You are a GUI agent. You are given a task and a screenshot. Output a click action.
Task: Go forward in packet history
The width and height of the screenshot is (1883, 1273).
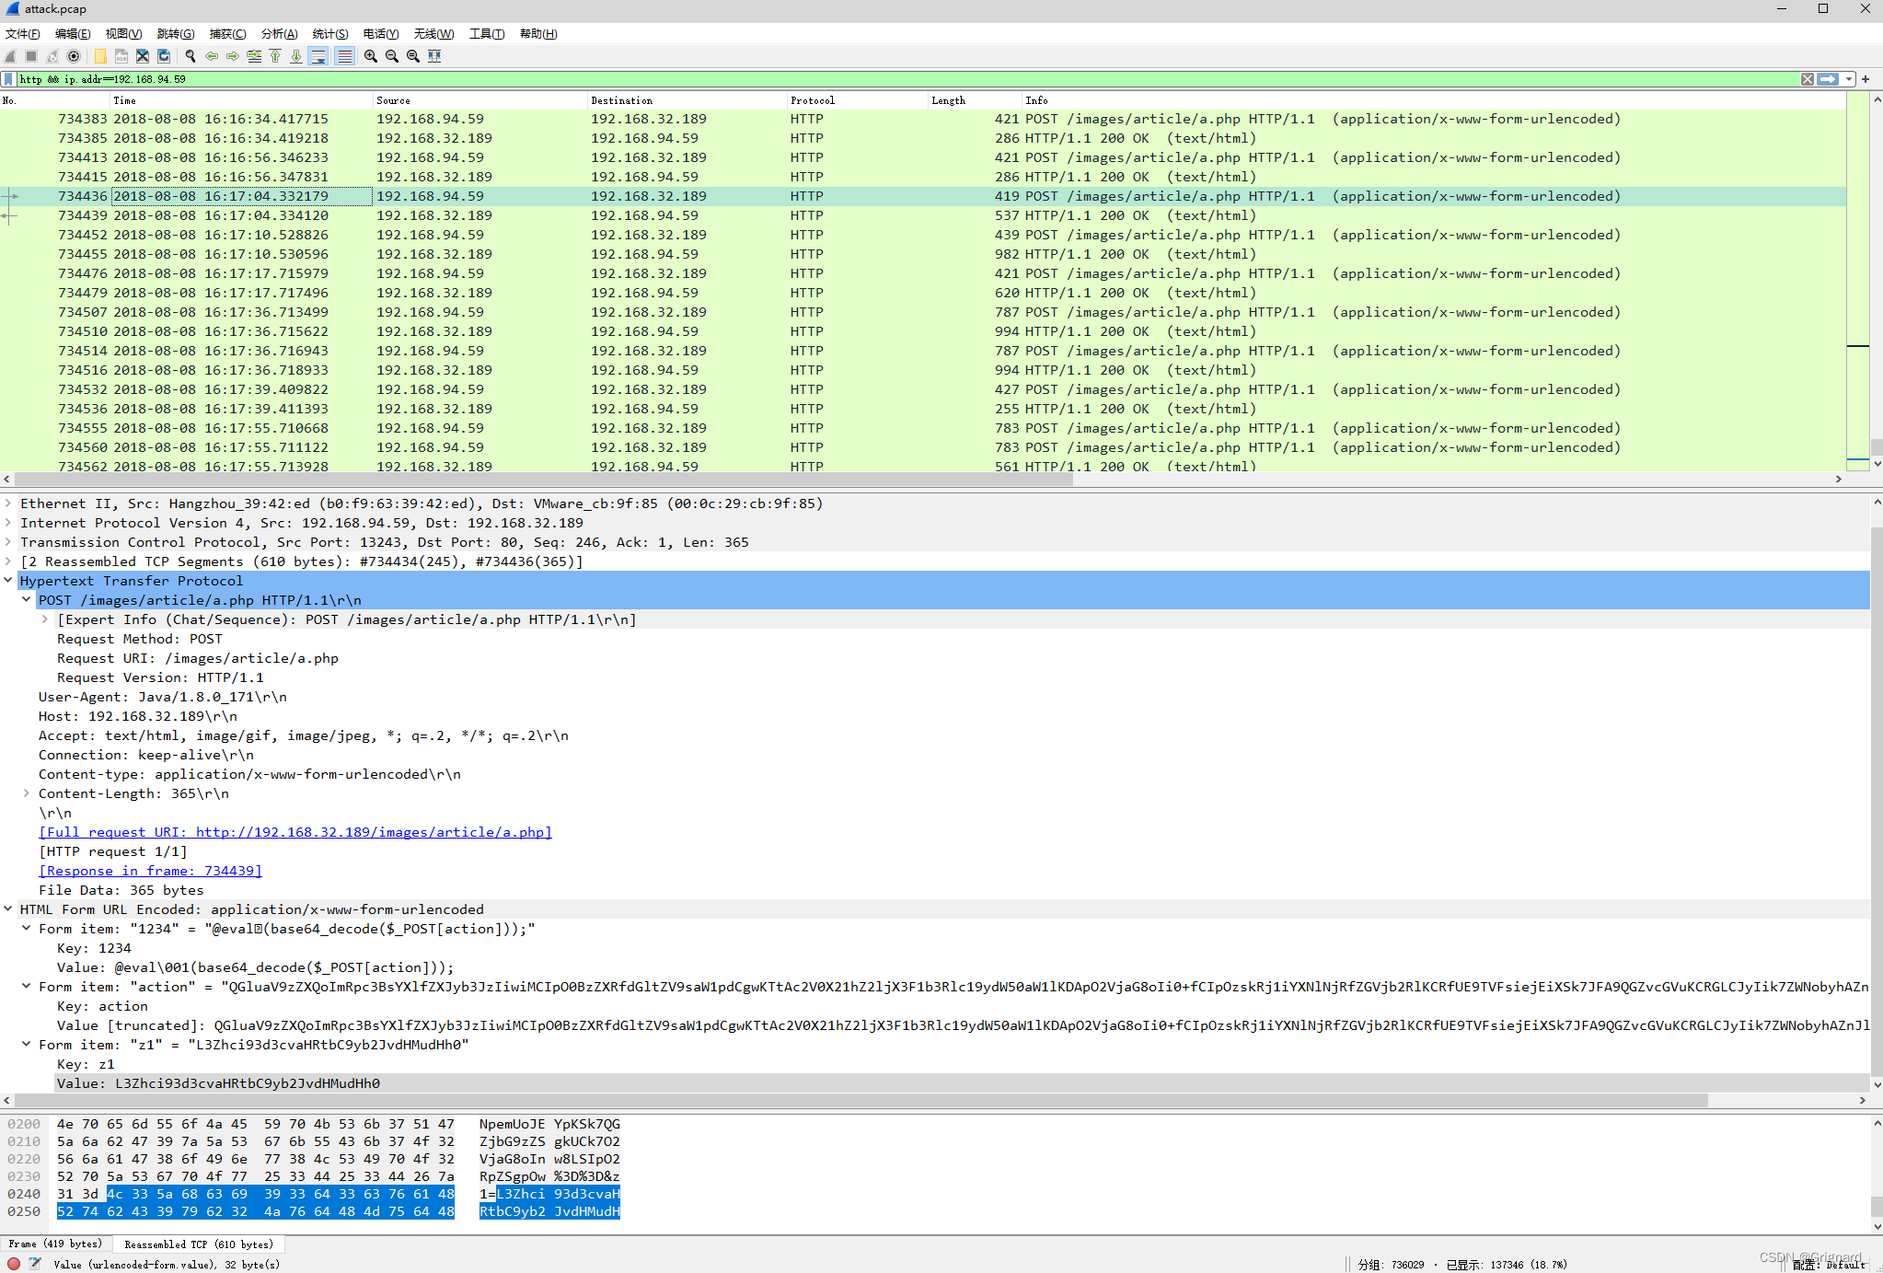[x=233, y=56]
